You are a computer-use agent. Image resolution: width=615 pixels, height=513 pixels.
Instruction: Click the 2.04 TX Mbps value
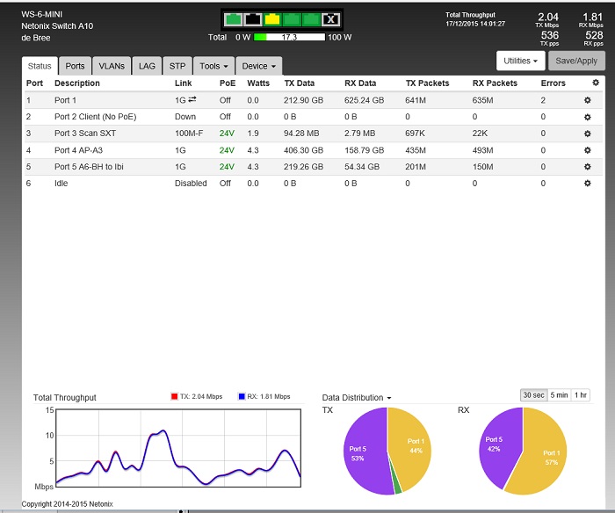[548, 17]
